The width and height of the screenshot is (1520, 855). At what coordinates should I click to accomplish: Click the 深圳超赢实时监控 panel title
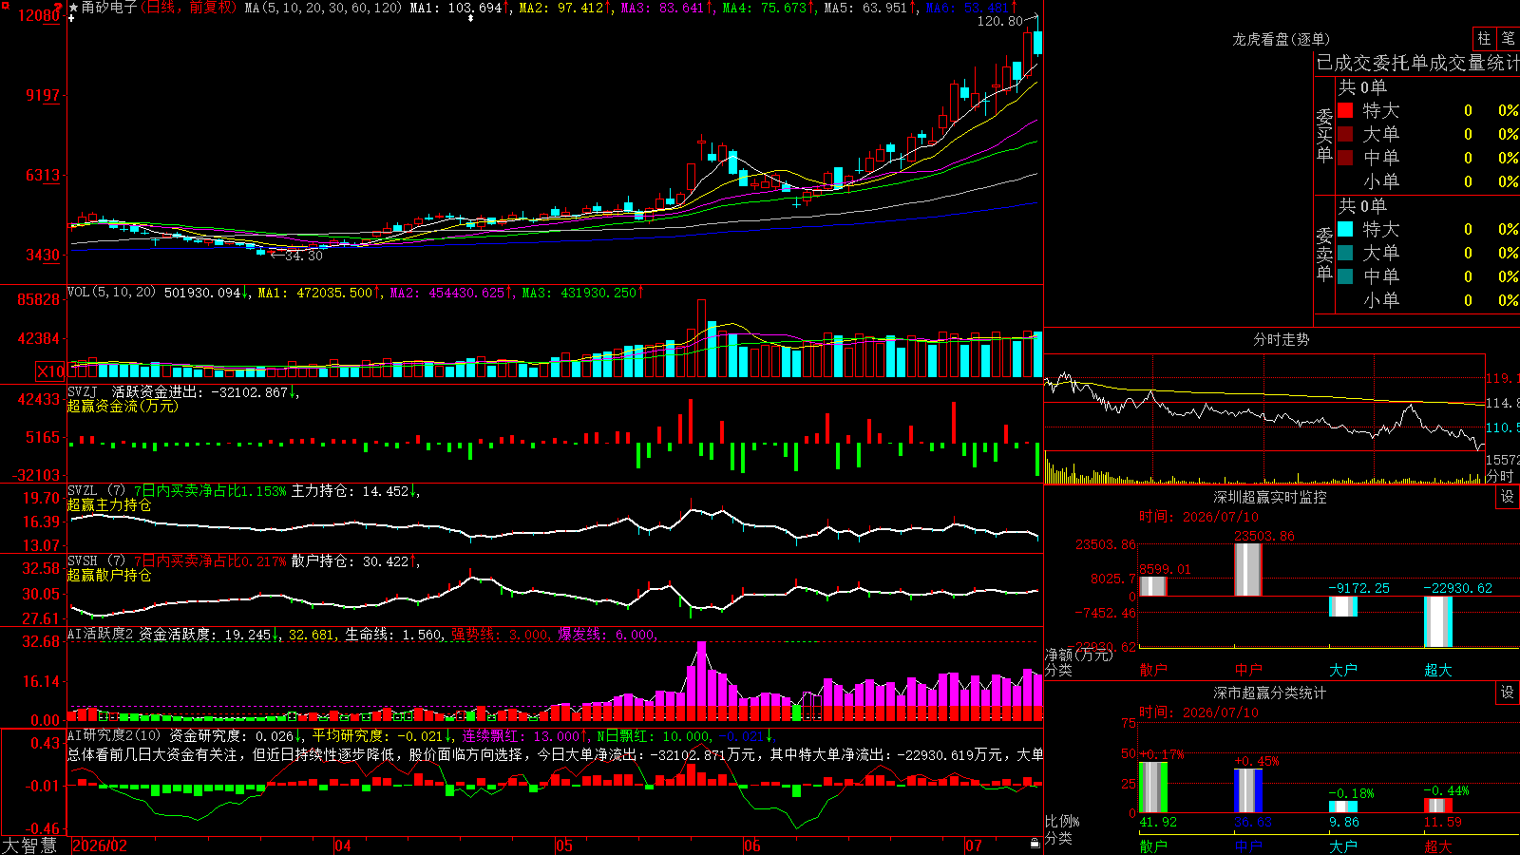1270,497
